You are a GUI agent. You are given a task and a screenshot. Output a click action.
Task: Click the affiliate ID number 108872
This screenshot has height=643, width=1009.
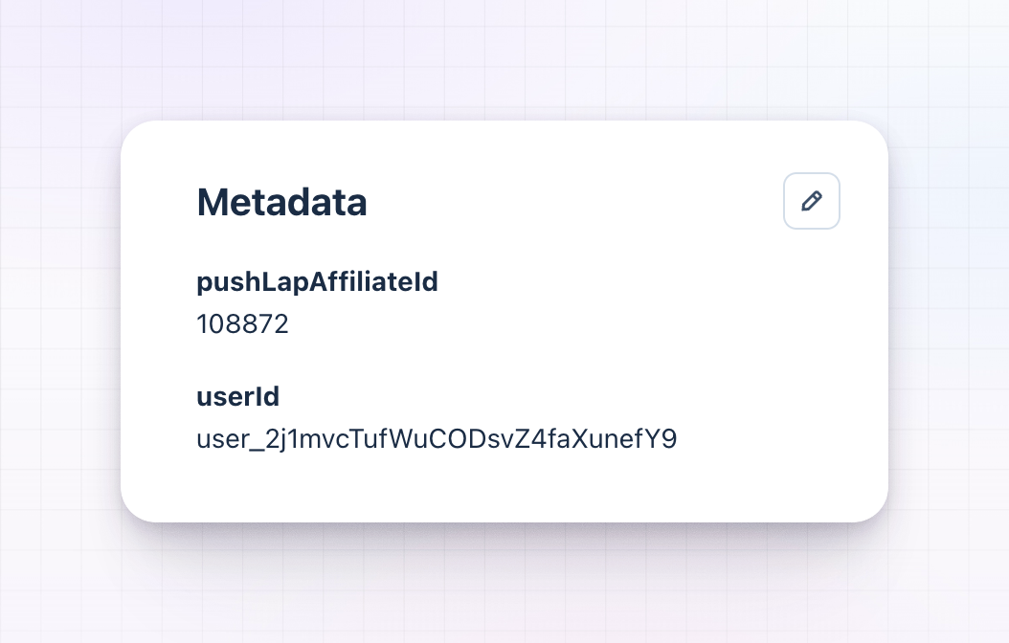[242, 323]
